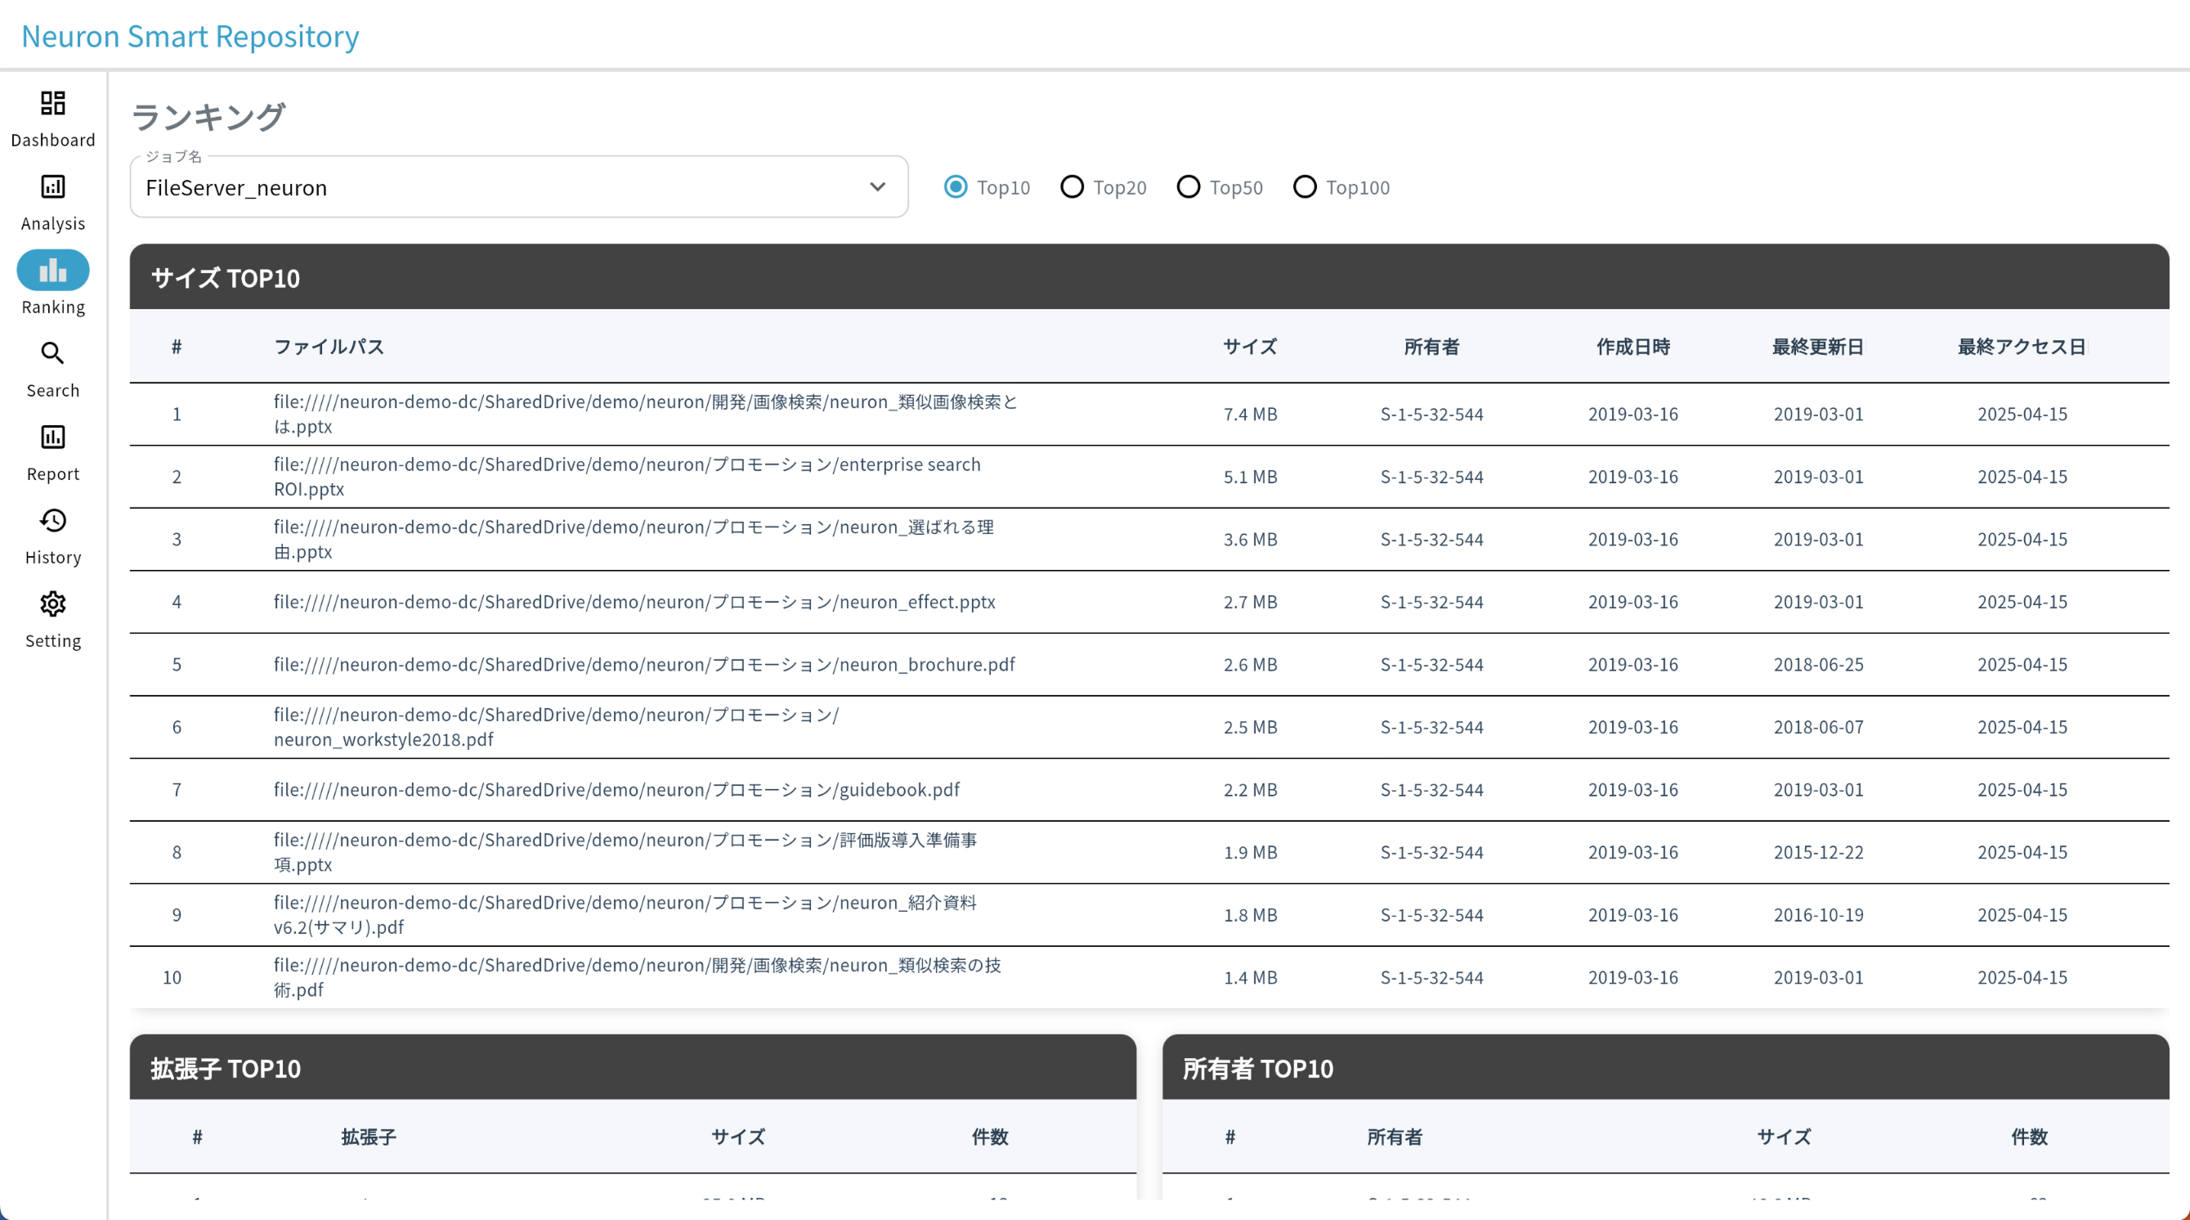Click the neuron_選ばれる理由.pptx file path
The image size is (2190, 1220).
[634, 539]
